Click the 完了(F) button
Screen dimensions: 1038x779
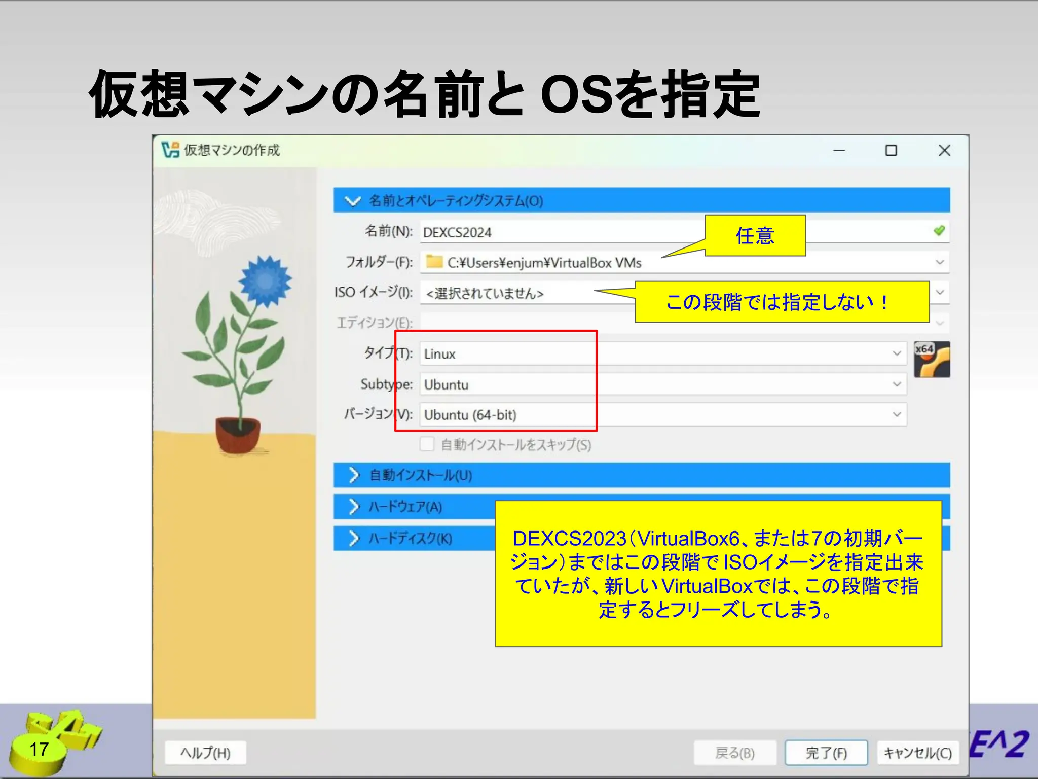[826, 753]
